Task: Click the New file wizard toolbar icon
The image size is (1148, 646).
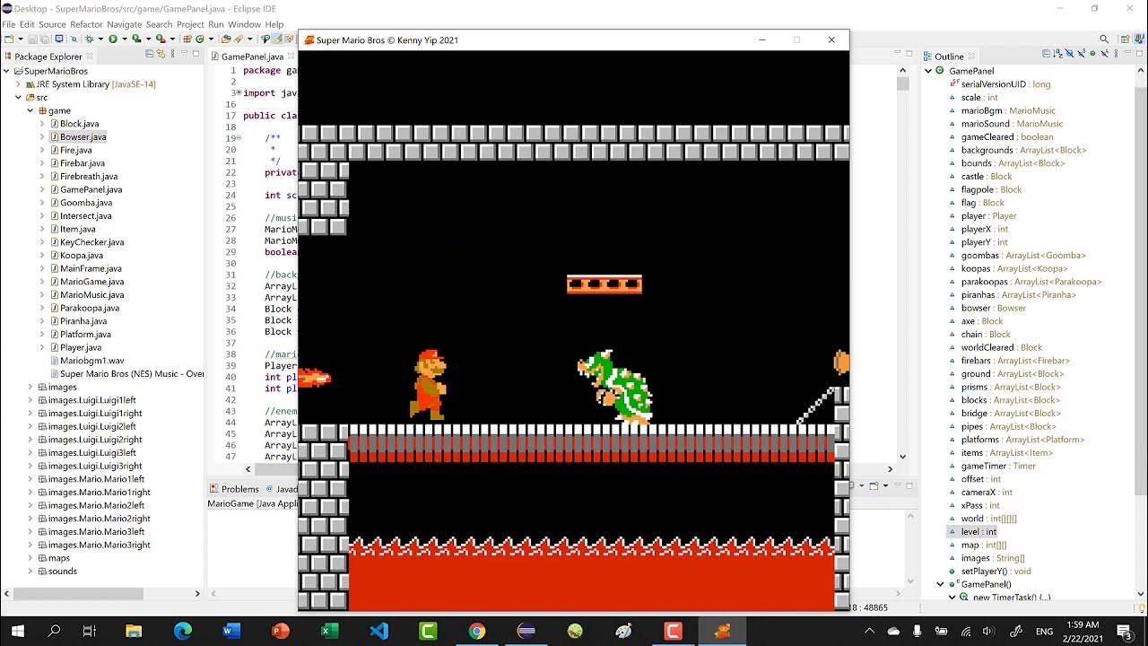Action: point(9,39)
